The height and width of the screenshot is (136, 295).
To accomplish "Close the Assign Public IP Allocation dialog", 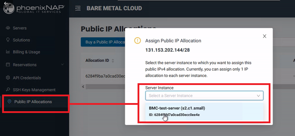I will coord(264,36).
